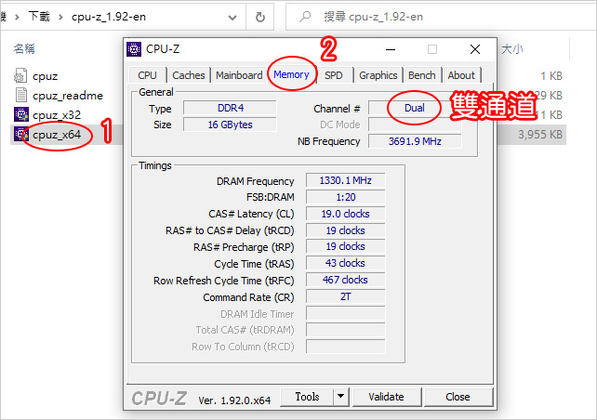Open the address bar history dropdown
Image resolution: width=597 pixels, height=420 pixels.
(x=232, y=17)
